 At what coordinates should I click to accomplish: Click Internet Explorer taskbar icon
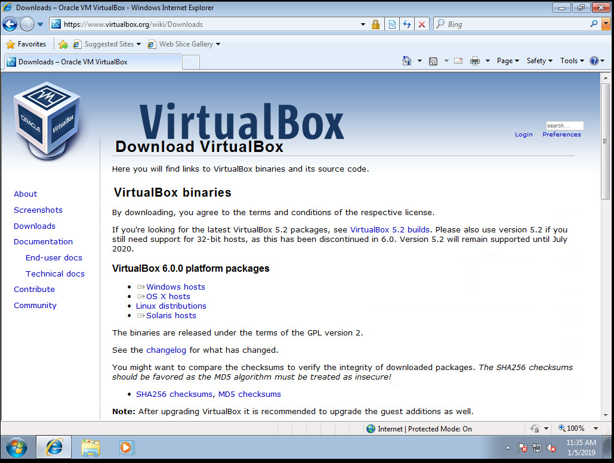(54, 447)
